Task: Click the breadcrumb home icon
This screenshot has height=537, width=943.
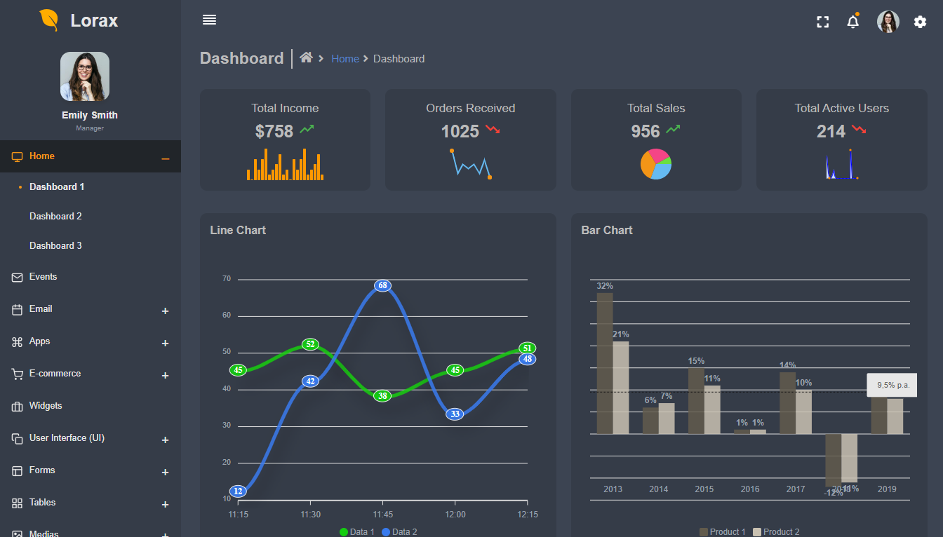Action: 306,58
